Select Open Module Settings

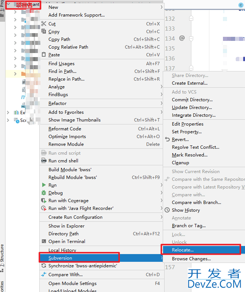pos(102,284)
